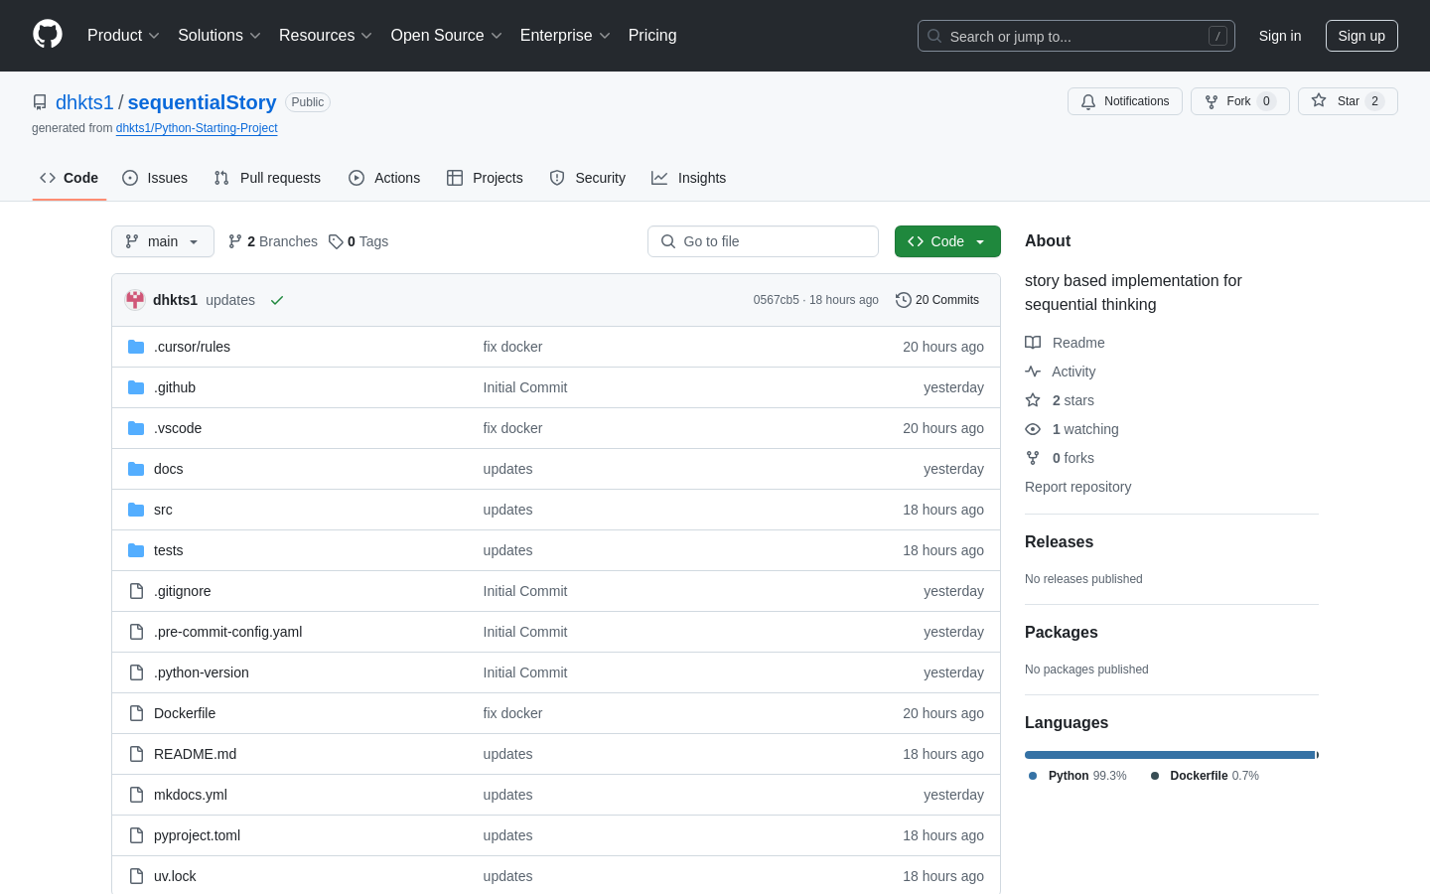Open the Actions tab
Image resolution: width=1430 pixels, height=894 pixels.
pos(384,178)
